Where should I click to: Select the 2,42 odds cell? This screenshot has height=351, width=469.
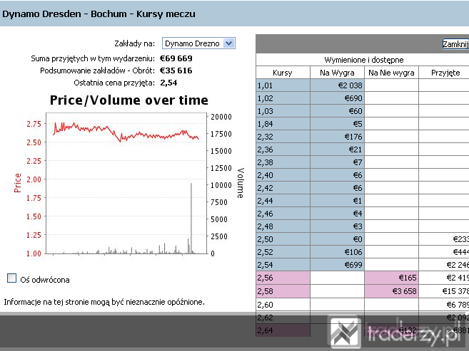point(283,188)
